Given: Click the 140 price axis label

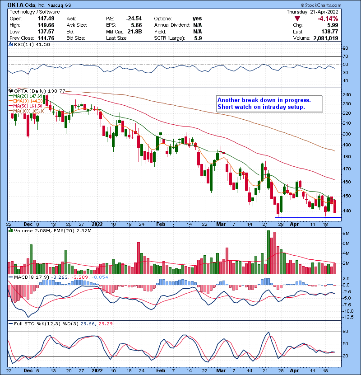Looking at the screenshot, I should click(347, 211).
